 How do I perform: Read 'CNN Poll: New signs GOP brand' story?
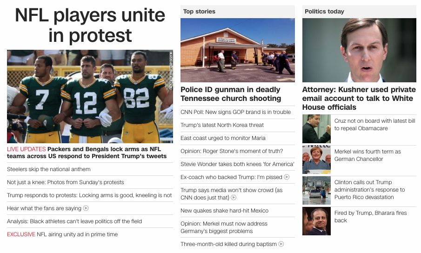click(x=235, y=112)
